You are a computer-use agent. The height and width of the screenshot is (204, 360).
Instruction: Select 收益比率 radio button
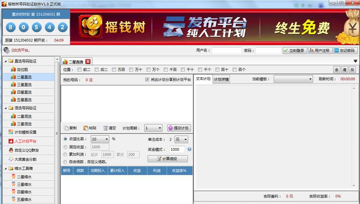pos(65,139)
